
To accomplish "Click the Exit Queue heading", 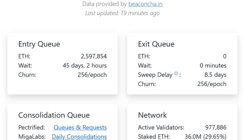I will coord(156,44).
